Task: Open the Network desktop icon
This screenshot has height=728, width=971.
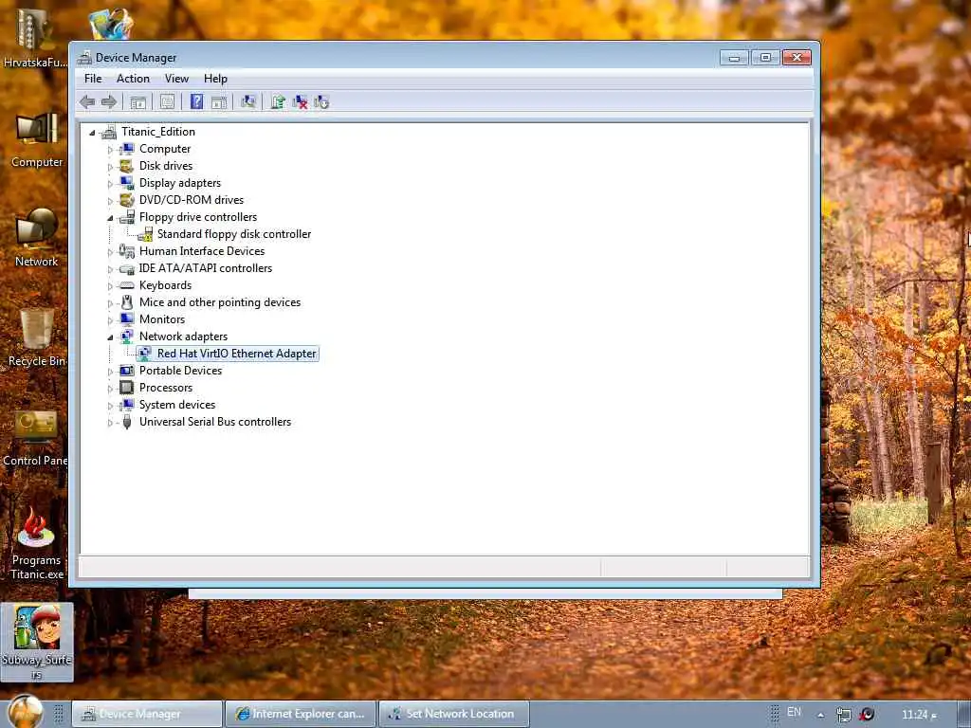Action: (37, 238)
